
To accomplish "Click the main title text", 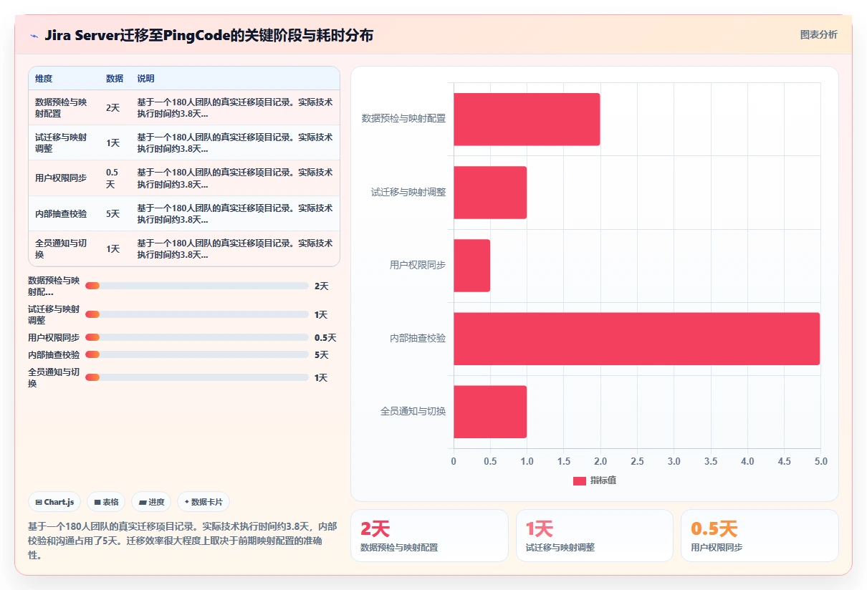I will (x=209, y=35).
